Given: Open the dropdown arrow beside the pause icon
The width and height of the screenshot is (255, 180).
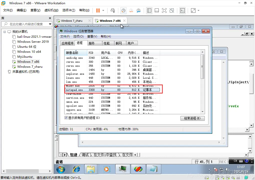Looking at the screenshot, I should tap(103, 10).
